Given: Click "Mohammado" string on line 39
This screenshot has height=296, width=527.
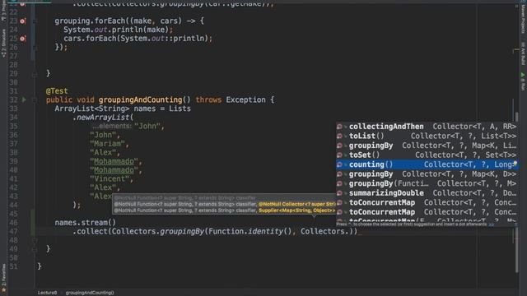Looking at the screenshot, I should (114, 161).
